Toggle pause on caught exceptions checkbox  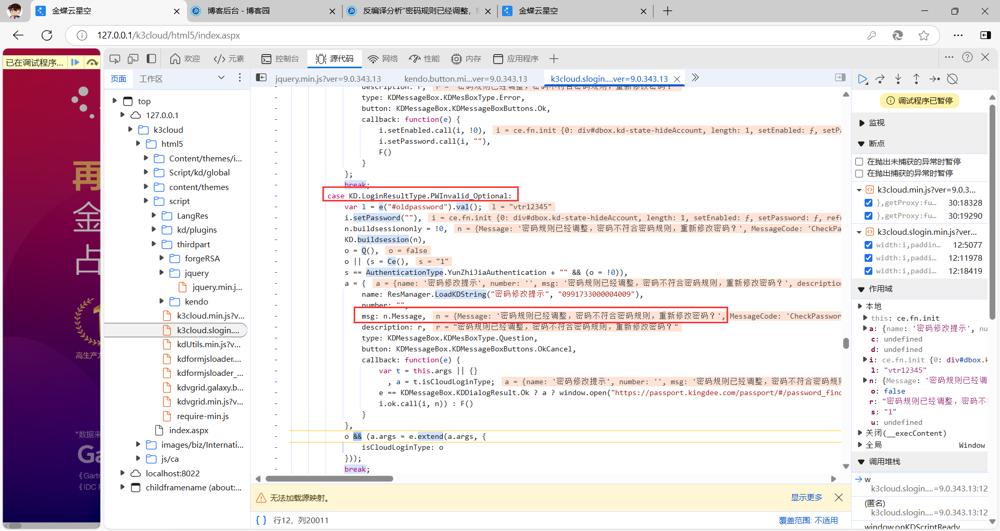click(x=859, y=173)
